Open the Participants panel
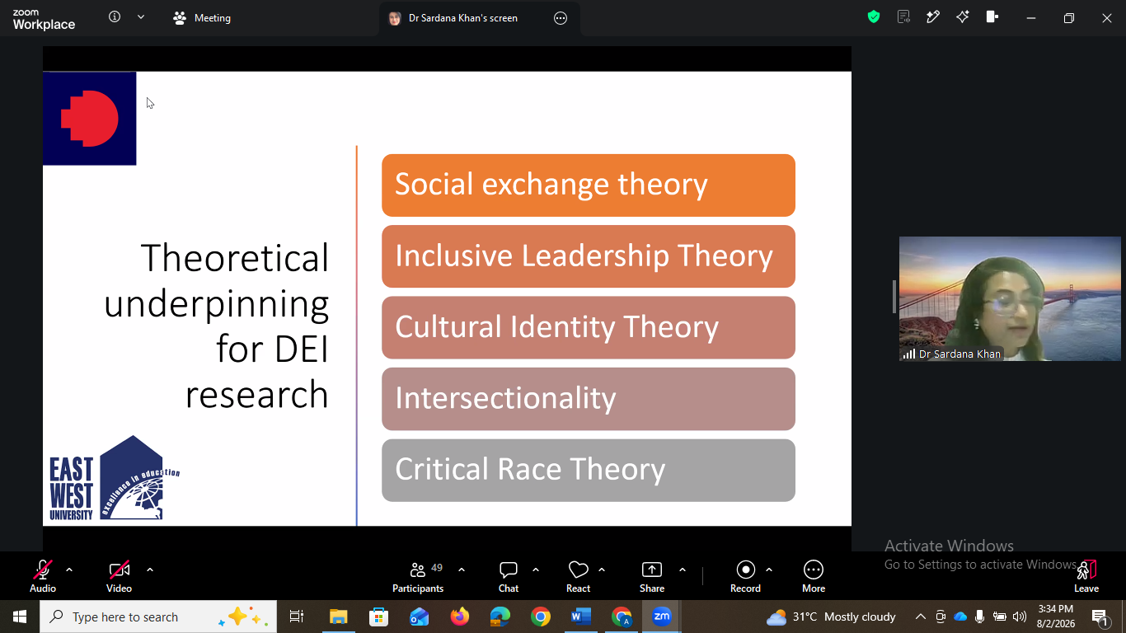Screen dimensions: 1126x633 coord(418,576)
